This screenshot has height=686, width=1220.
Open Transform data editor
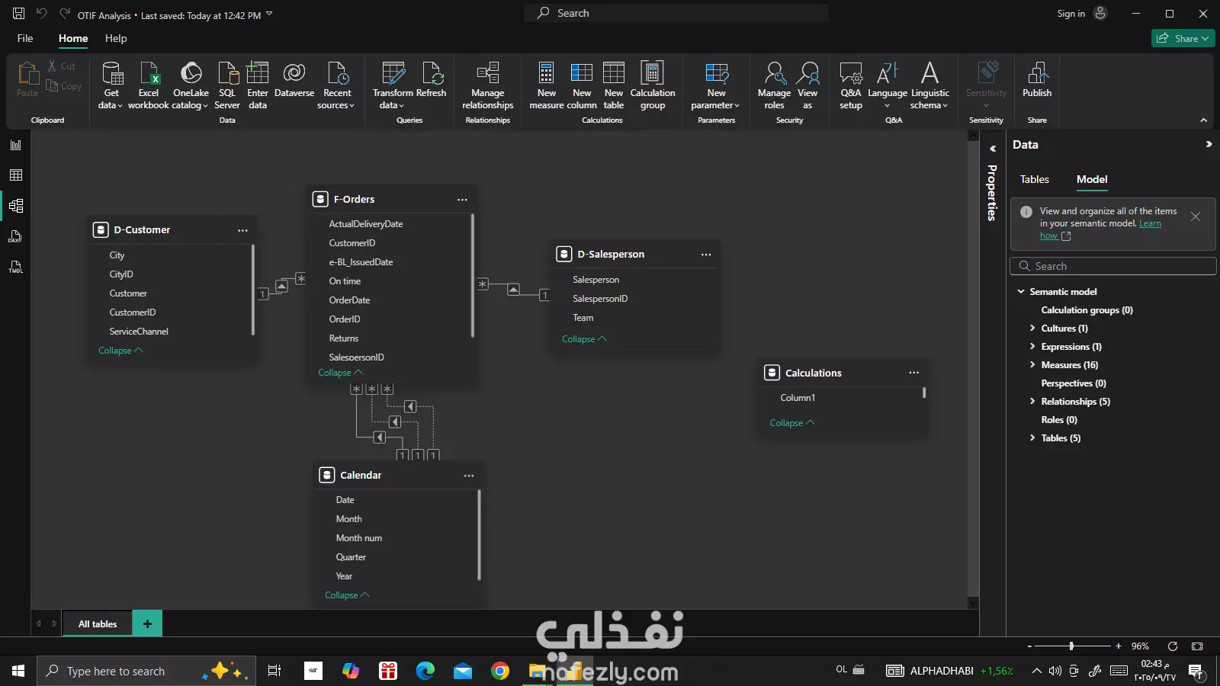[393, 85]
